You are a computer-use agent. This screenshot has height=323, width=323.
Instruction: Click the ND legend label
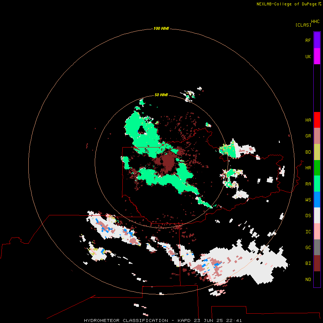308,279
